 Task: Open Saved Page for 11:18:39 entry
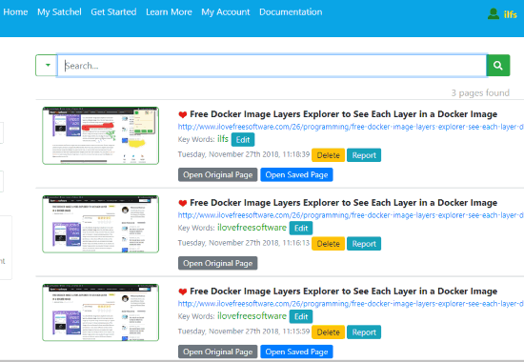point(296,175)
